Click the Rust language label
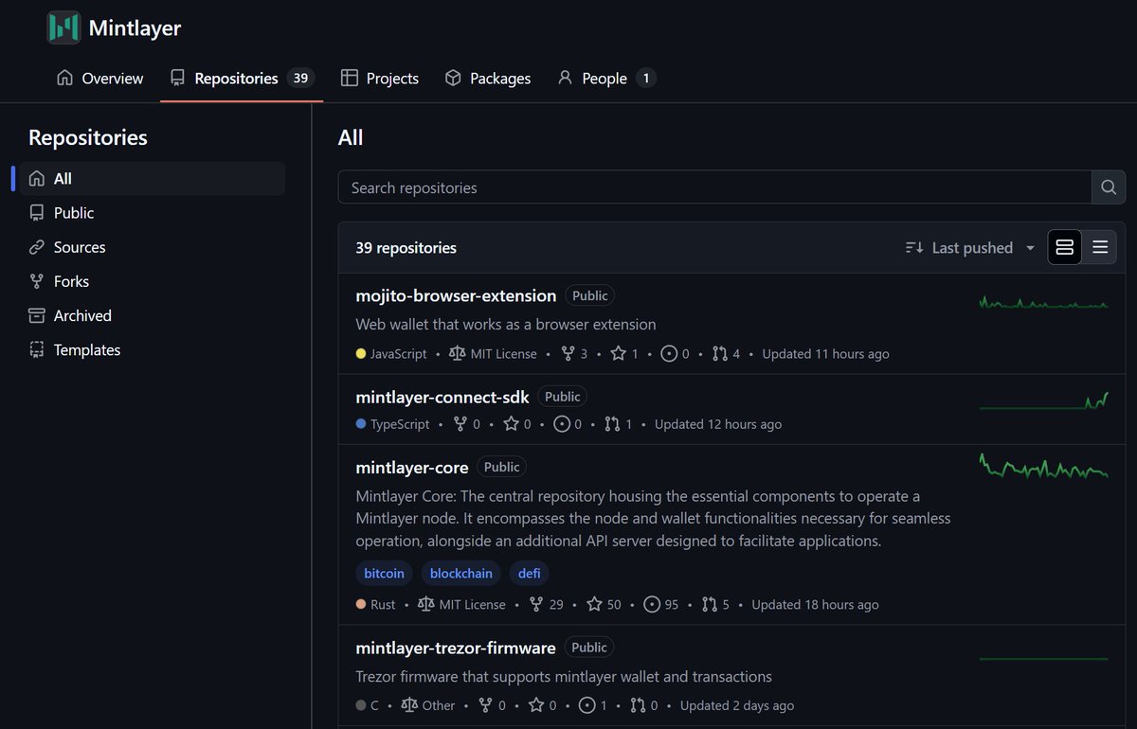1137x729 pixels. click(x=376, y=604)
